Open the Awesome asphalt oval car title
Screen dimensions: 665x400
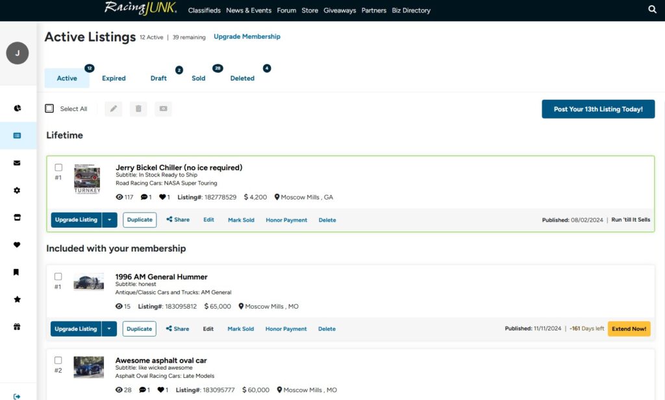(x=161, y=360)
